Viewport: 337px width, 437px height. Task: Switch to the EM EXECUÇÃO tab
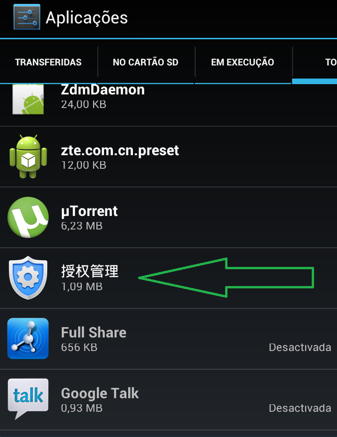[x=242, y=62]
